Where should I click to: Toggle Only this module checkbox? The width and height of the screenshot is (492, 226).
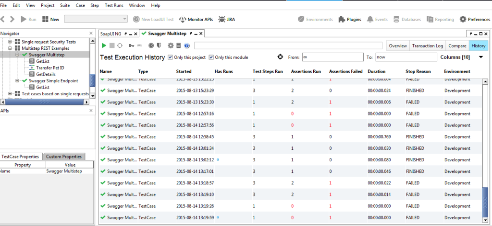(x=211, y=57)
